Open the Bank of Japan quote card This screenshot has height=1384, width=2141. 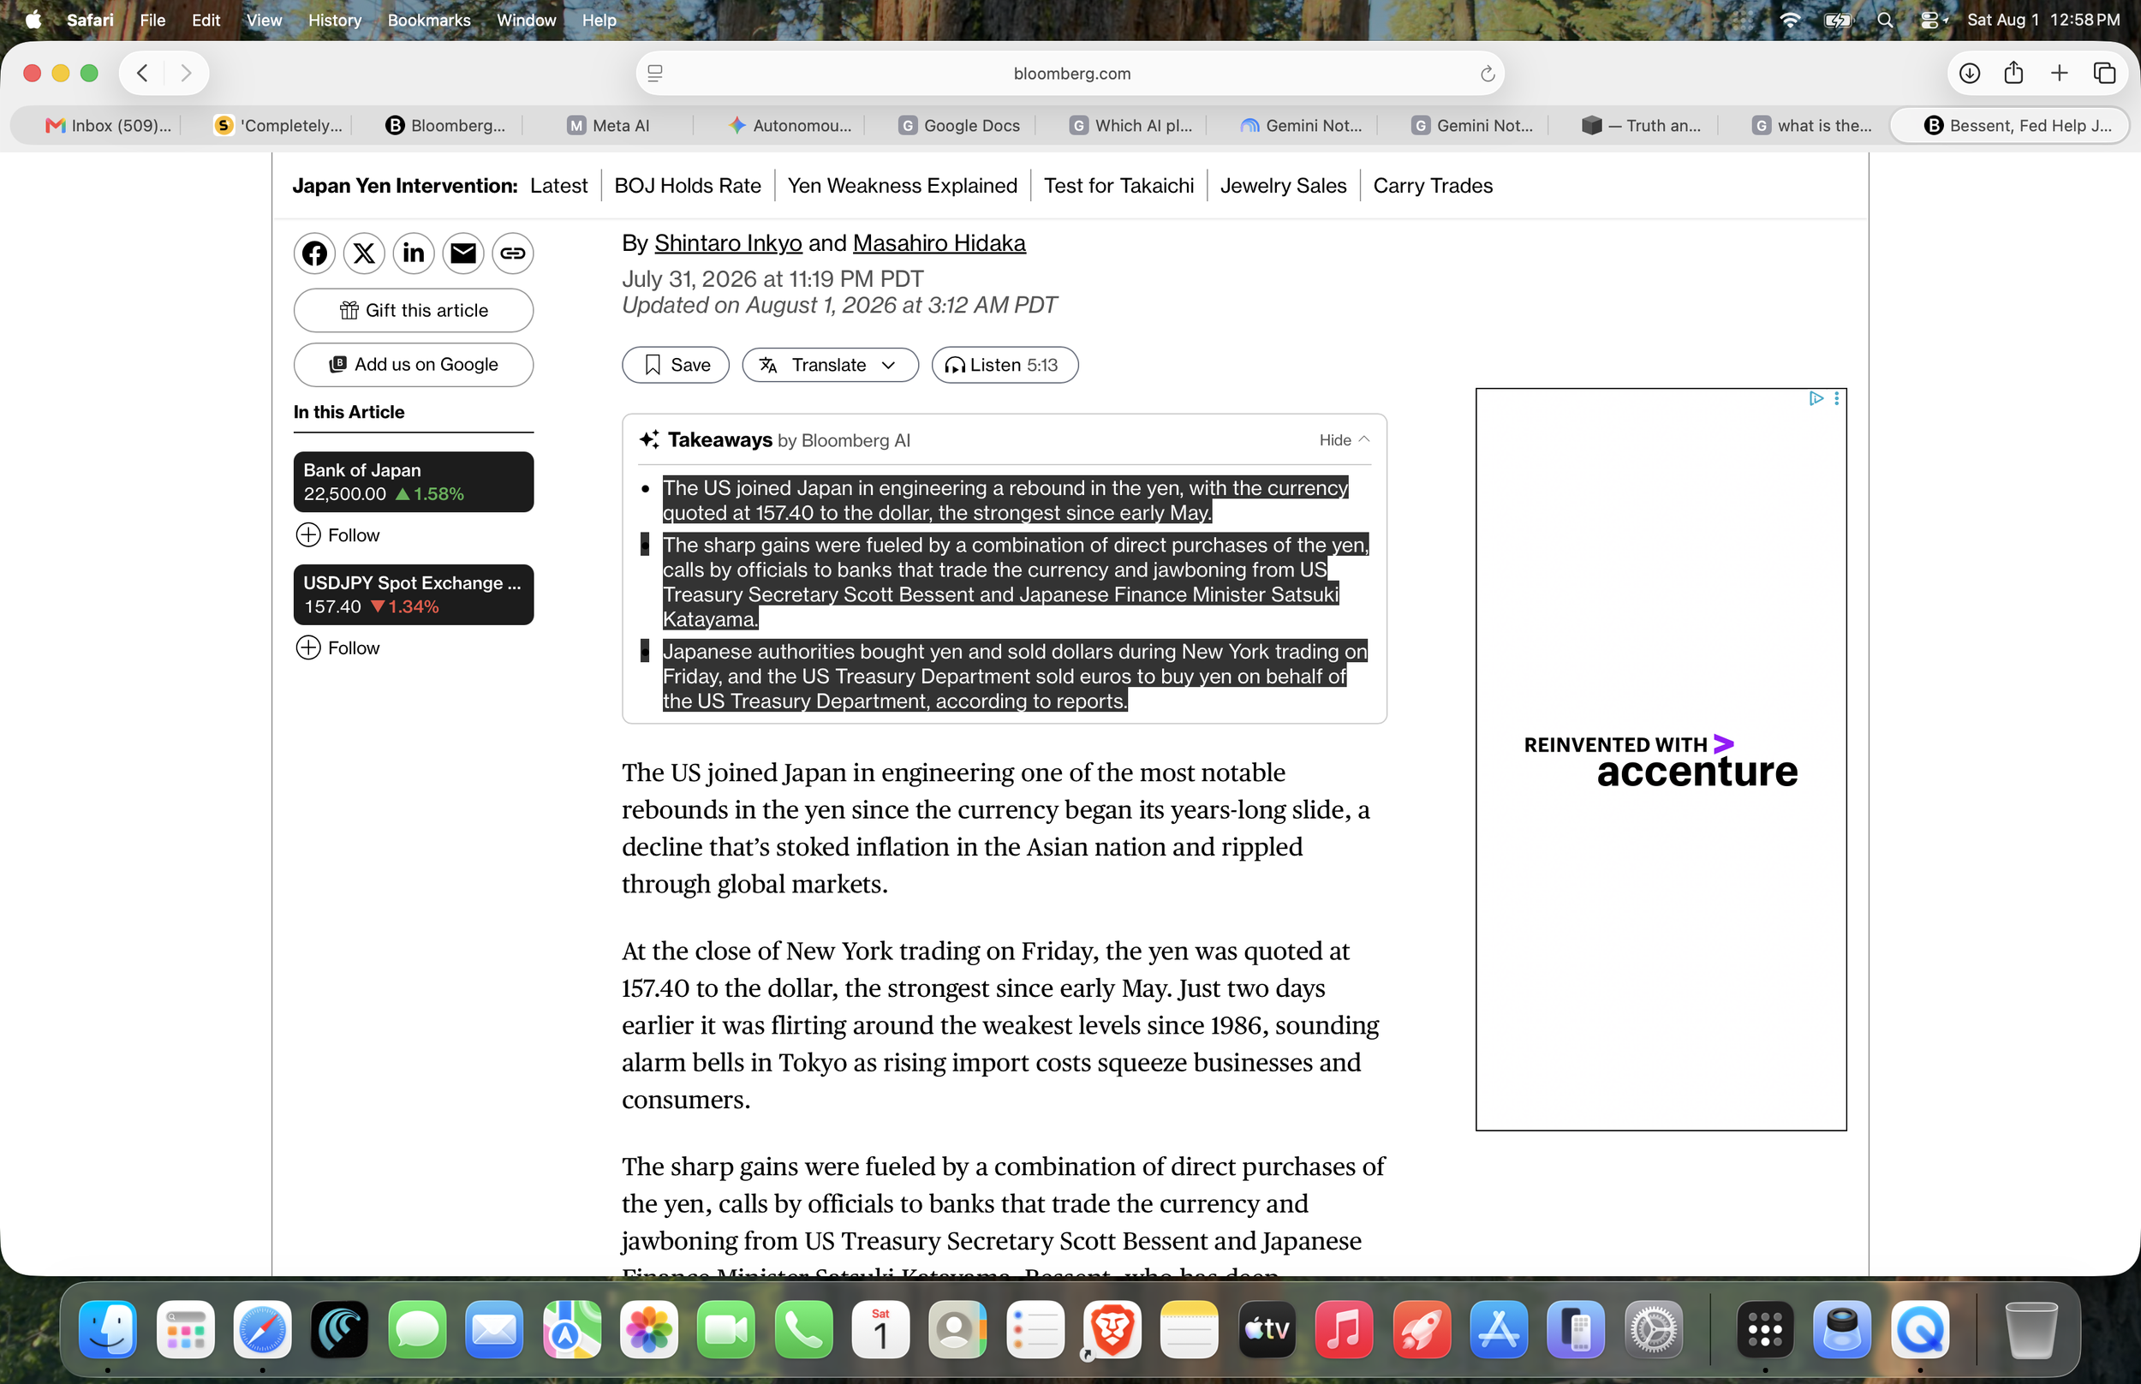click(414, 481)
